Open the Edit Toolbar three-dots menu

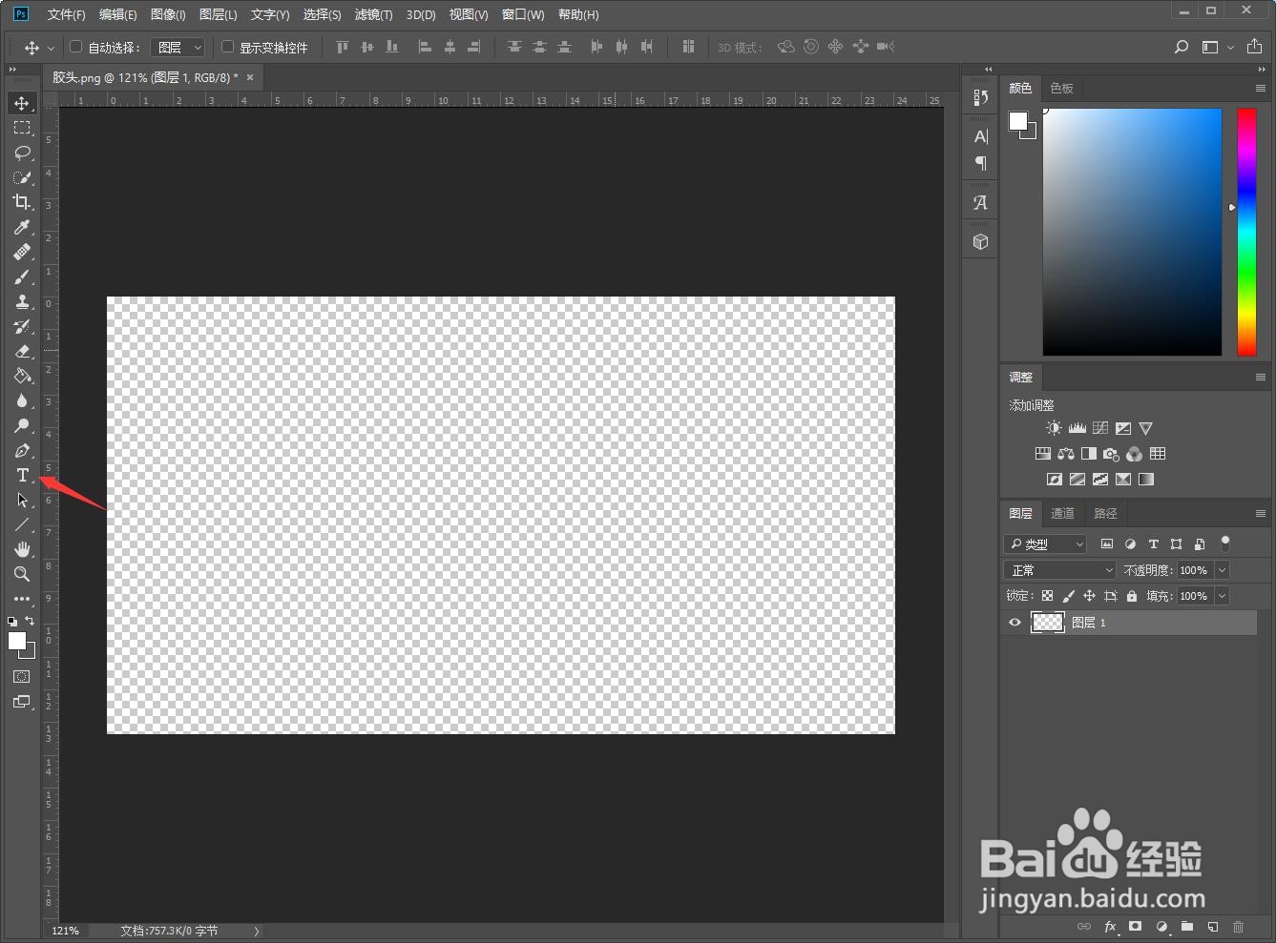pyautogui.click(x=22, y=599)
